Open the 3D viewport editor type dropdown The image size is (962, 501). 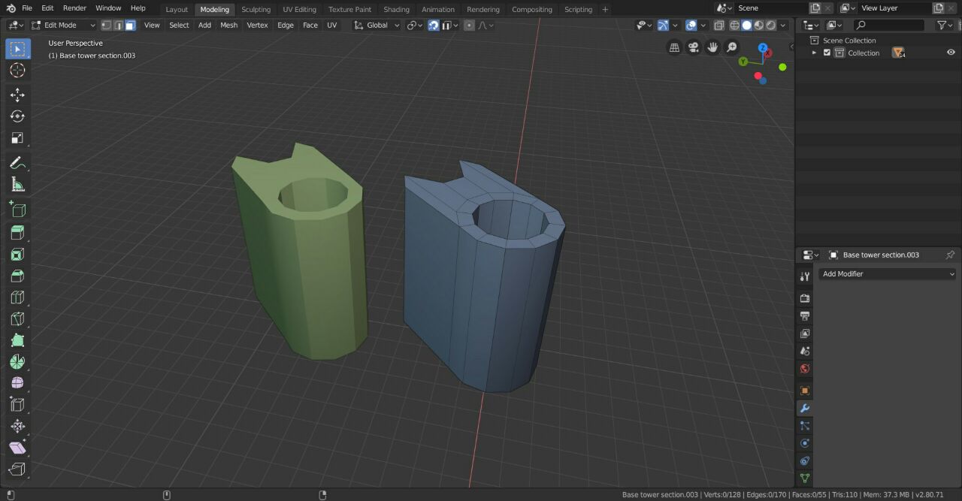[x=16, y=25]
